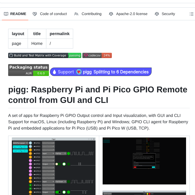Viewport: 195px width, 195px height.
Task: Click Load Configuration in the screenshot
Action: tap(20, 151)
